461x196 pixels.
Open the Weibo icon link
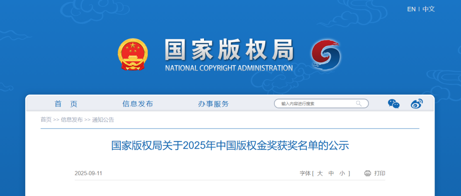pyautogui.click(x=417, y=104)
